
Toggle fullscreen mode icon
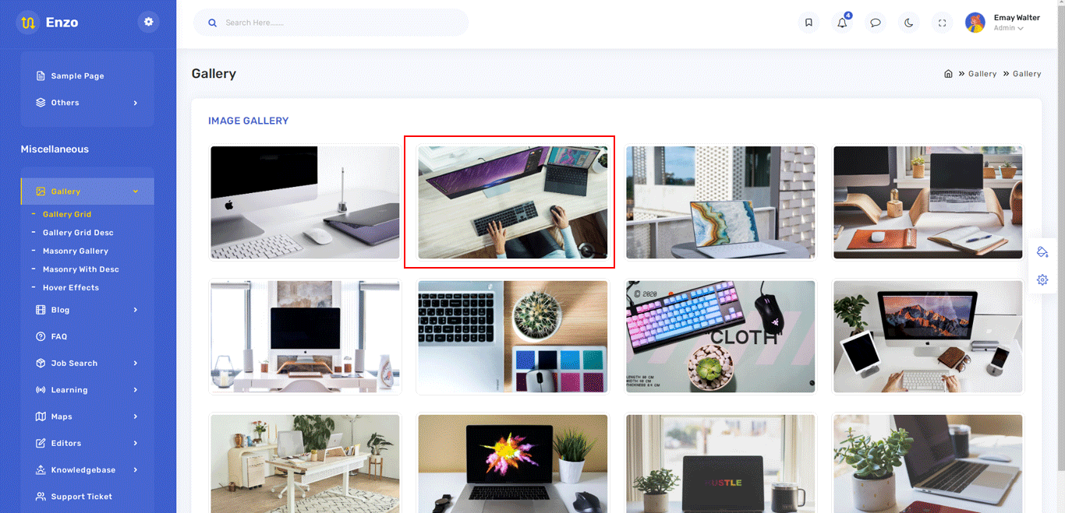(x=943, y=23)
